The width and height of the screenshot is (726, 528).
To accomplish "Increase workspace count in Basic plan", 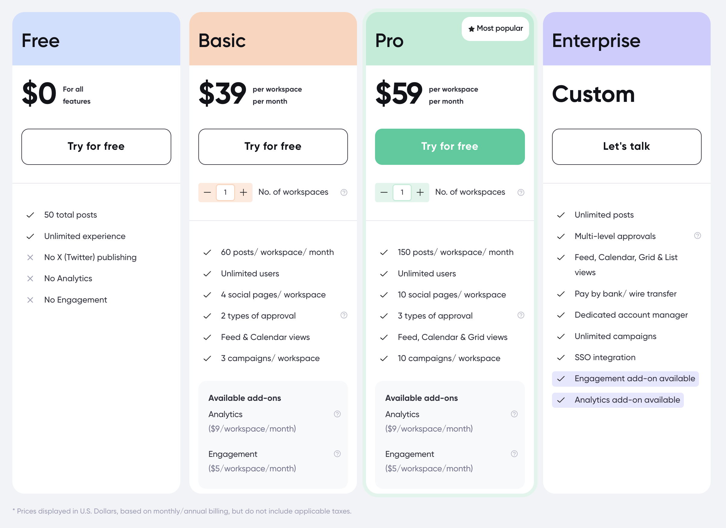I will (x=243, y=192).
